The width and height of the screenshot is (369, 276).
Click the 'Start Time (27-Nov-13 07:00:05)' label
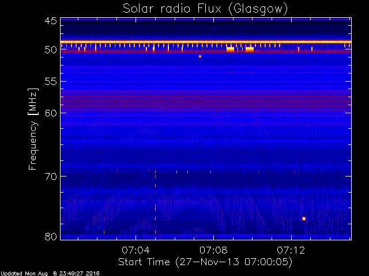tap(205, 262)
